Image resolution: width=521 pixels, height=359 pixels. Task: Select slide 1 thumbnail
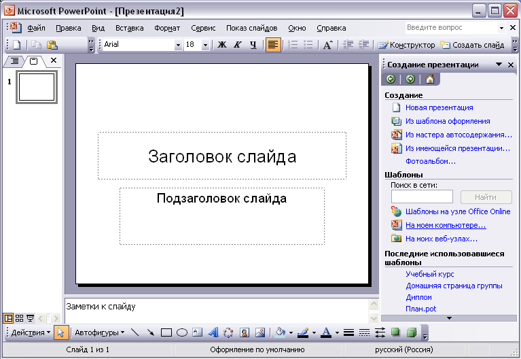coord(37,87)
